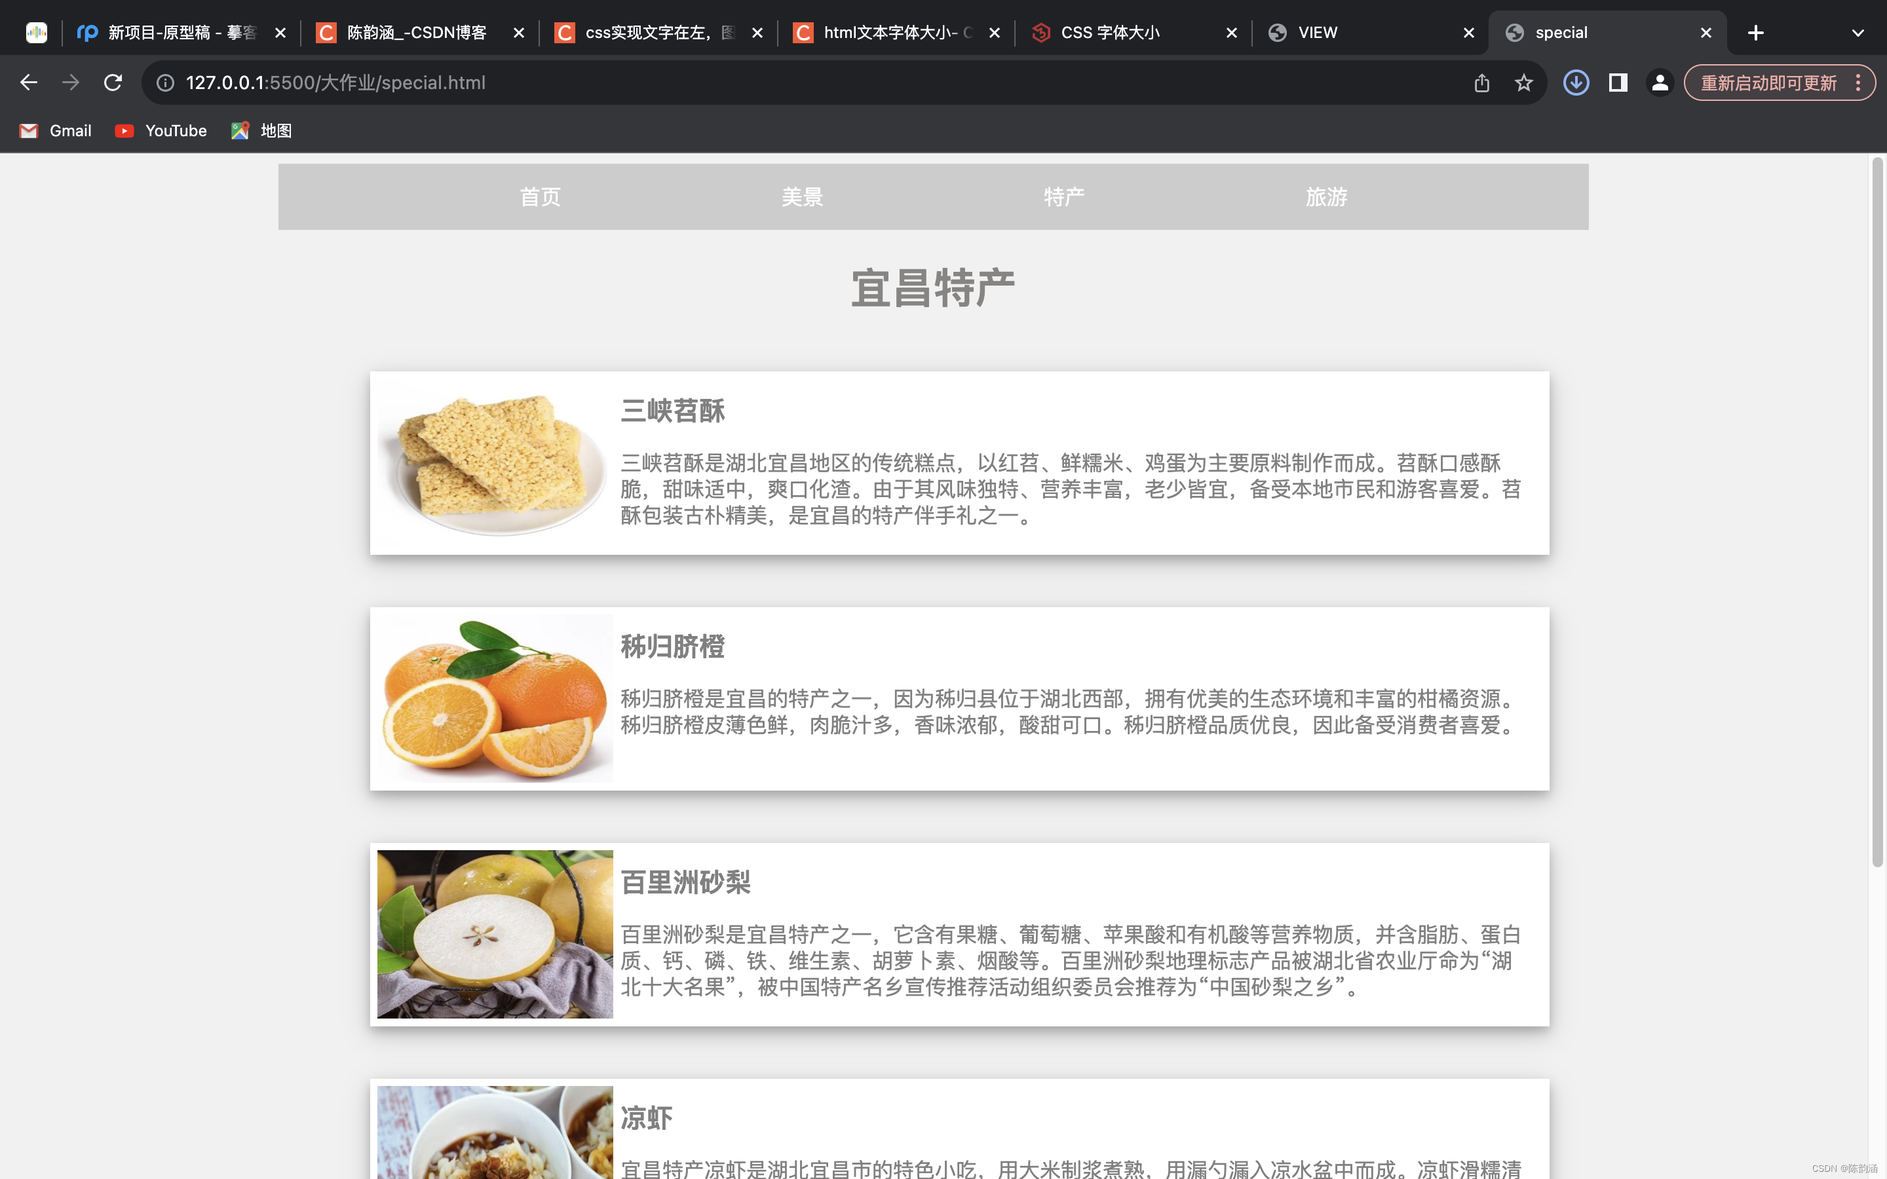The image size is (1887, 1179).
Task: Open a new tab with the plus icon
Action: pyautogui.click(x=1755, y=33)
